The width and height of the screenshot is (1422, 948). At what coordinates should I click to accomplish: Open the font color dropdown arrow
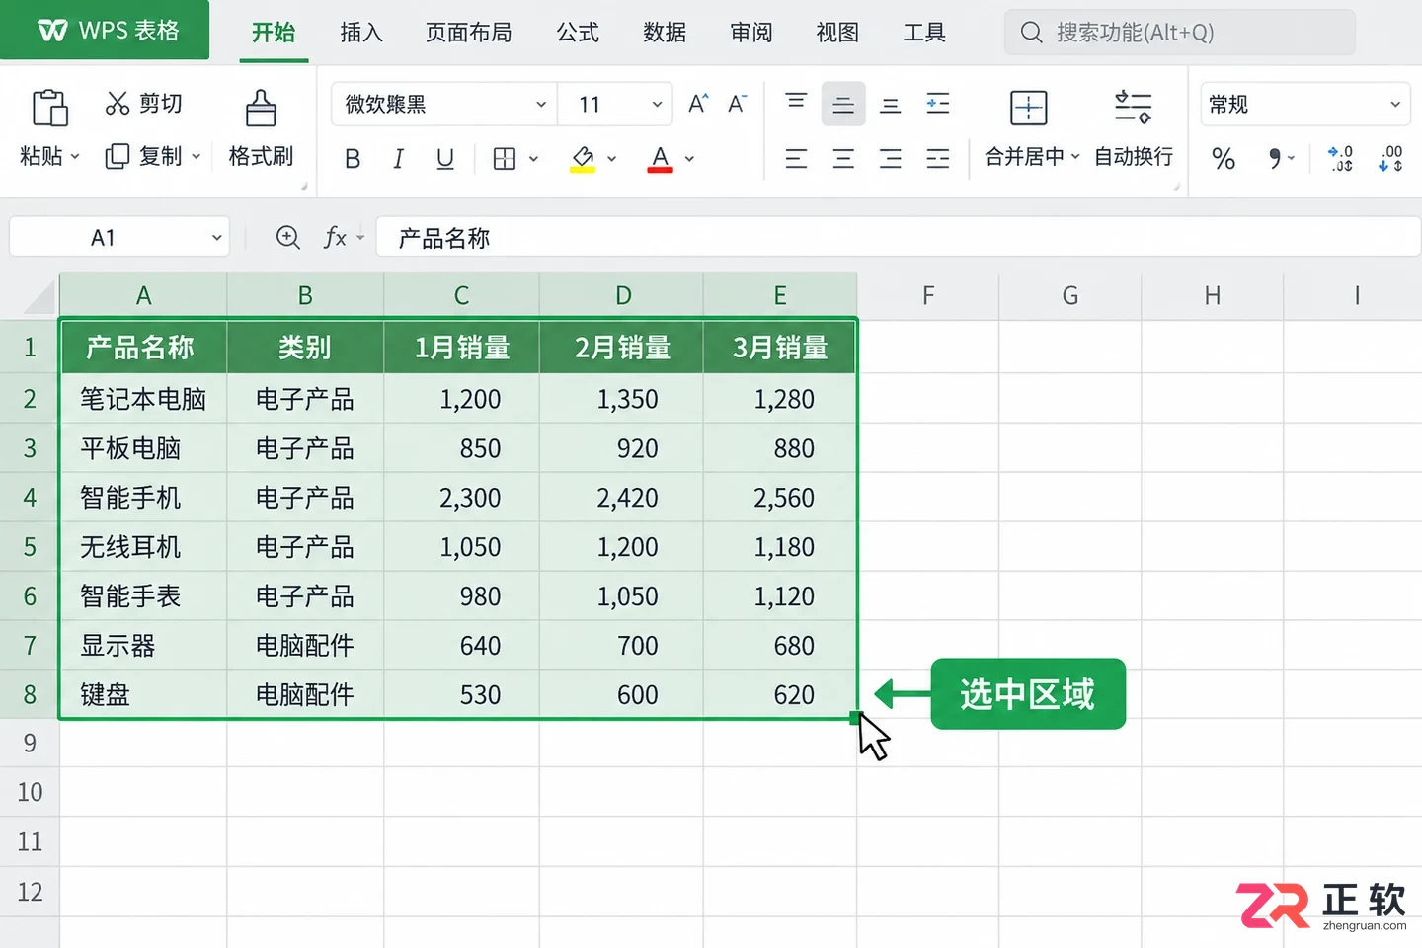click(689, 159)
